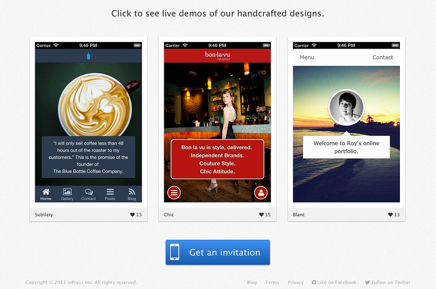The image size is (436, 289).
Task: Click Like on Facebook link text
Action: click(x=337, y=282)
